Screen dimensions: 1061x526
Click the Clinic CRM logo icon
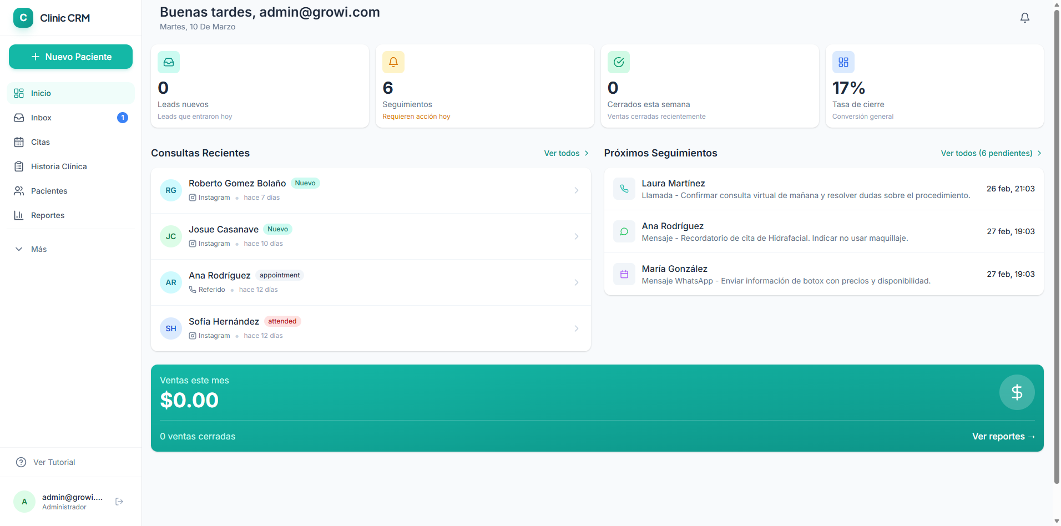click(x=23, y=18)
